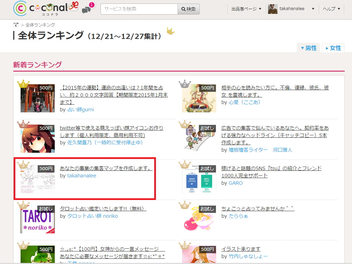Open the ヘルプ dropdown menu

pos(331,9)
